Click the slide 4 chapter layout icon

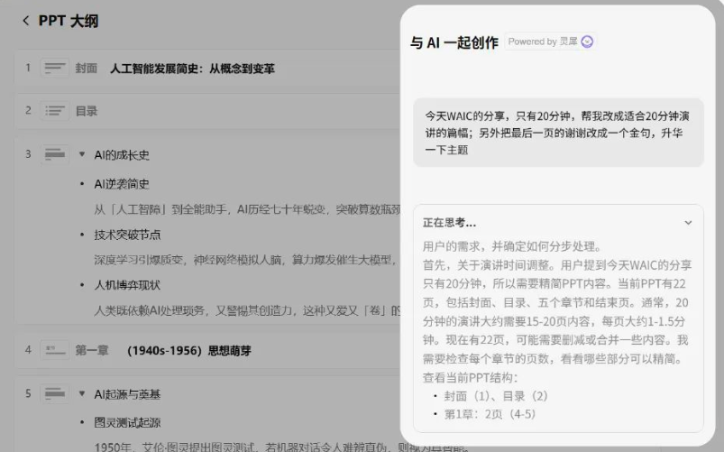point(56,349)
